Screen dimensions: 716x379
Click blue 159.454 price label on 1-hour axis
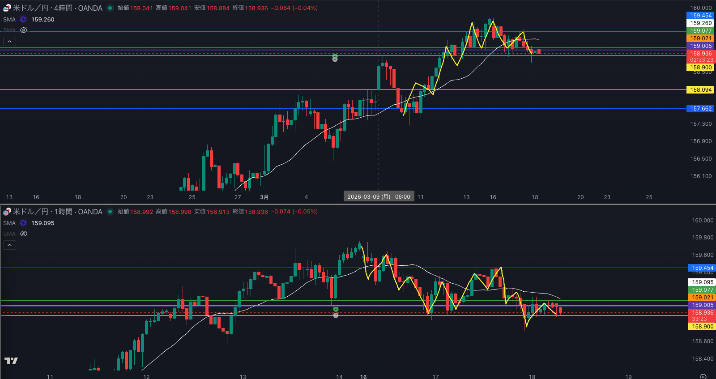702,268
